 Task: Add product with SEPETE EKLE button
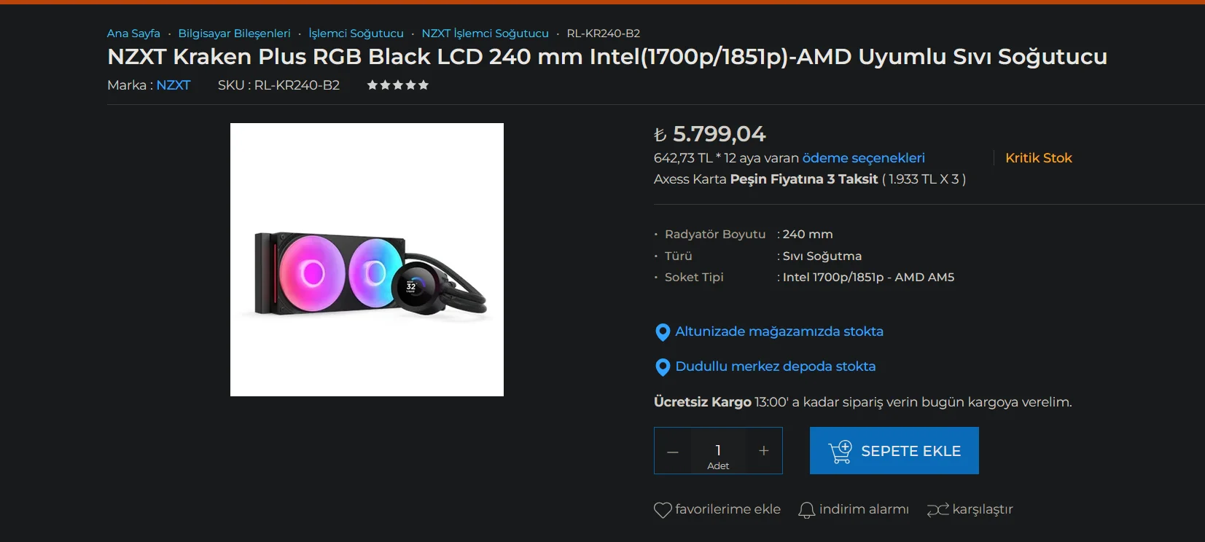point(894,451)
